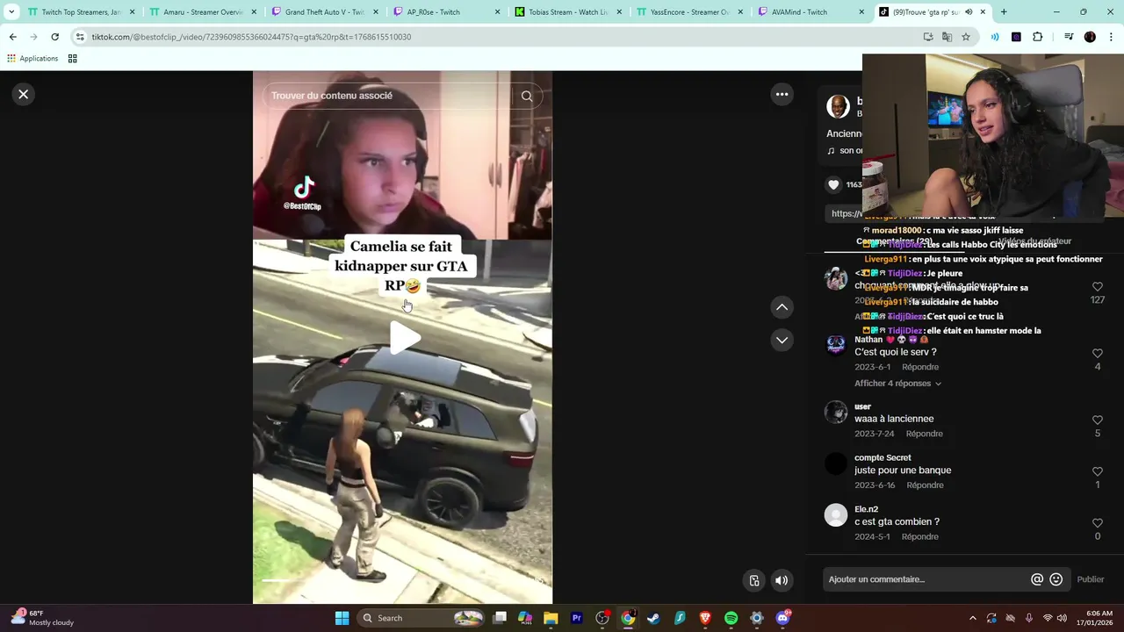Reply to 'juste pour une banque' comment
This screenshot has height=632, width=1124.
click(925, 485)
